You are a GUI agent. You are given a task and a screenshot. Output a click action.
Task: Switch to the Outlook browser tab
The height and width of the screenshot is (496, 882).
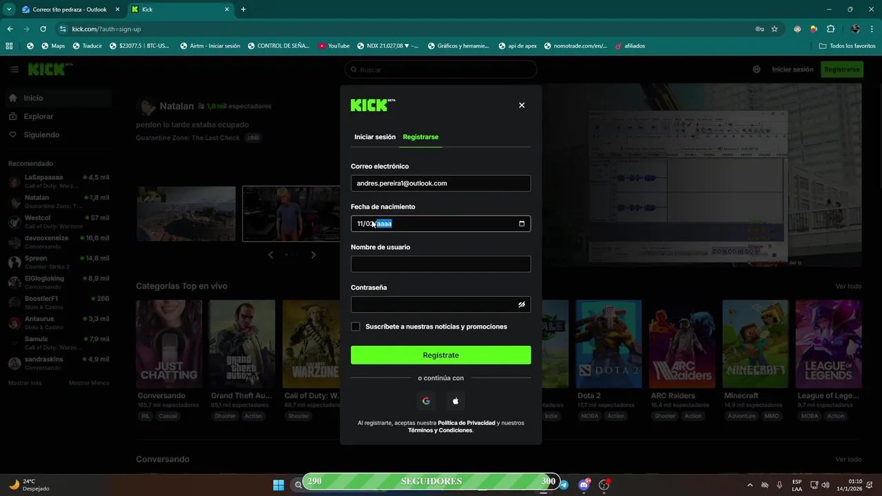pyautogui.click(x=70, y=10)
